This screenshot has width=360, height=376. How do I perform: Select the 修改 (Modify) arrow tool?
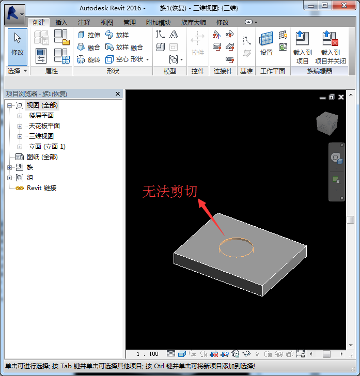pos(17,47)
